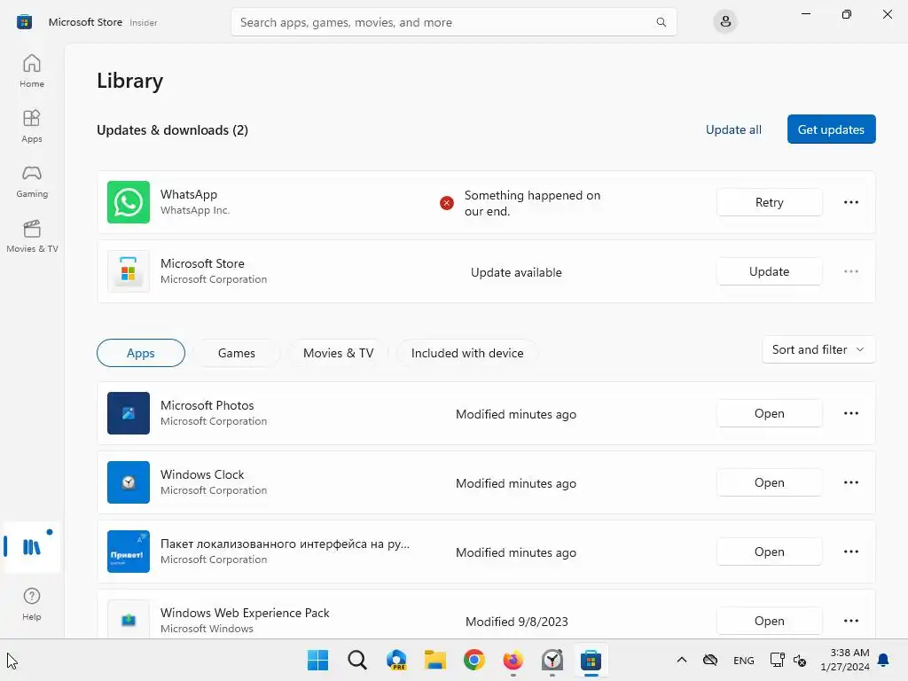
Task: Open the Russian language interface pack
Action: click(769, 552)
